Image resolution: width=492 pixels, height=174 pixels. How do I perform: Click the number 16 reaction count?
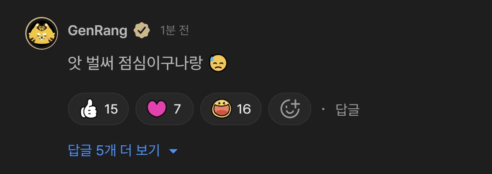coord(244,109)
